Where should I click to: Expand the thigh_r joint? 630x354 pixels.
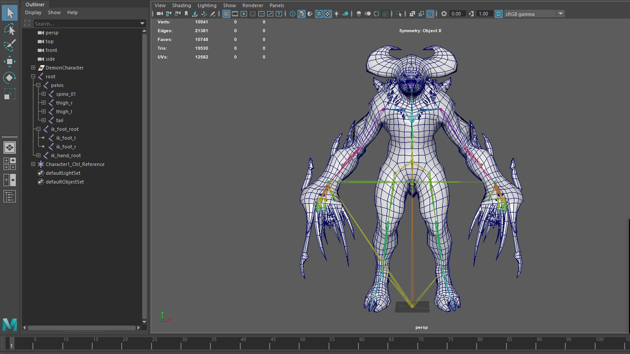44,103
